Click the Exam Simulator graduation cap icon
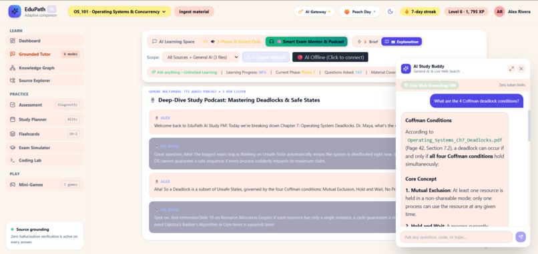The width and height of the screenshot is (538, 254). tap(13, 148)
